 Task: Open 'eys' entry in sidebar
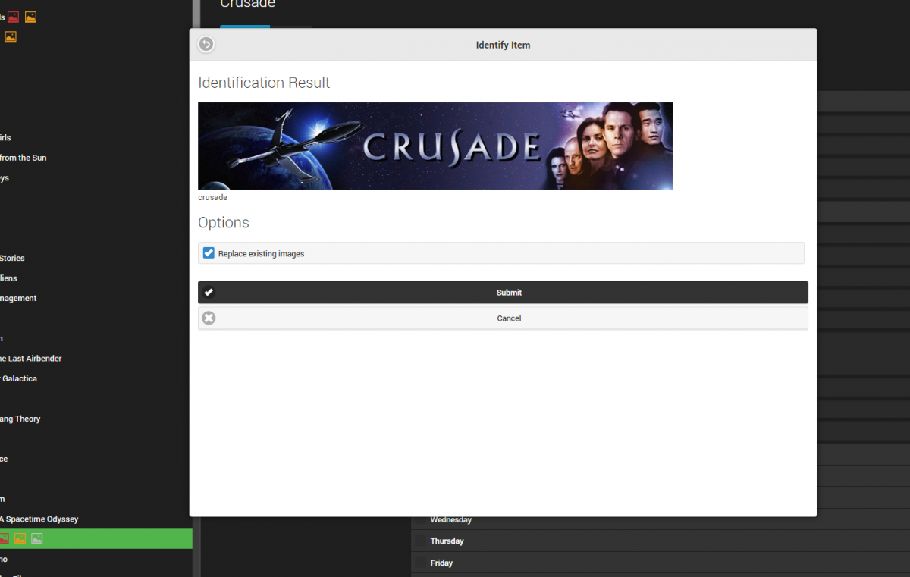coord(5,178)
